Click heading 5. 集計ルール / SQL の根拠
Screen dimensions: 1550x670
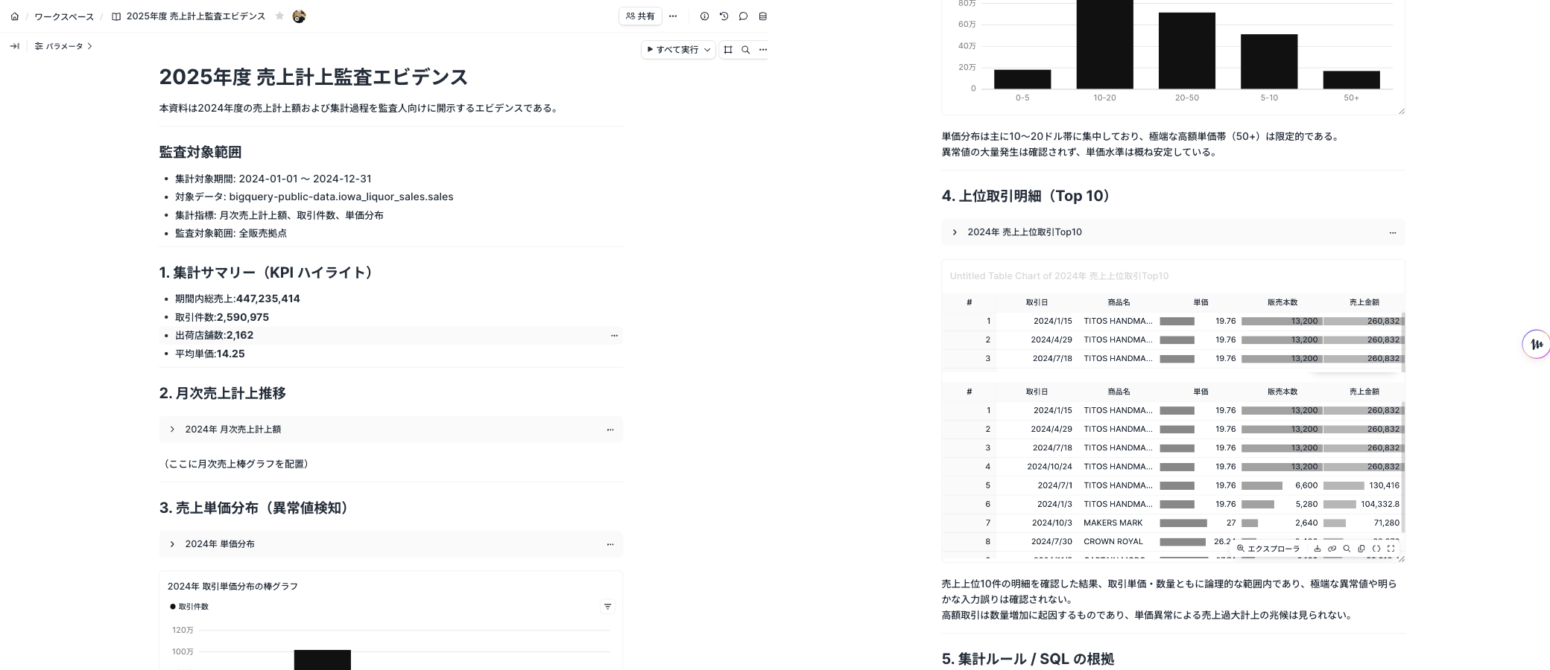(x=1028, y=659)
